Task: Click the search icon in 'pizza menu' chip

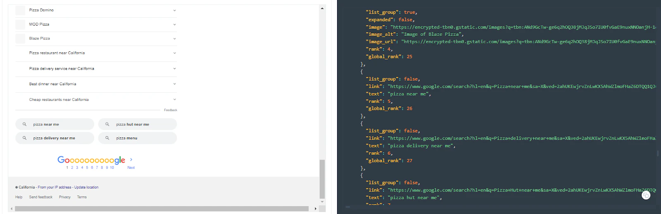Action: coord(107,138)
